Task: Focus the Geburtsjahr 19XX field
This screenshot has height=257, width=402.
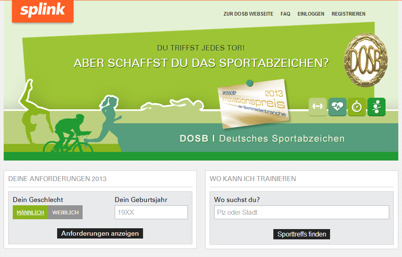Action: point(151,212)
